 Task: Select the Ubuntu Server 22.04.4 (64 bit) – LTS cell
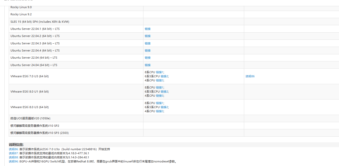point(76,50)
